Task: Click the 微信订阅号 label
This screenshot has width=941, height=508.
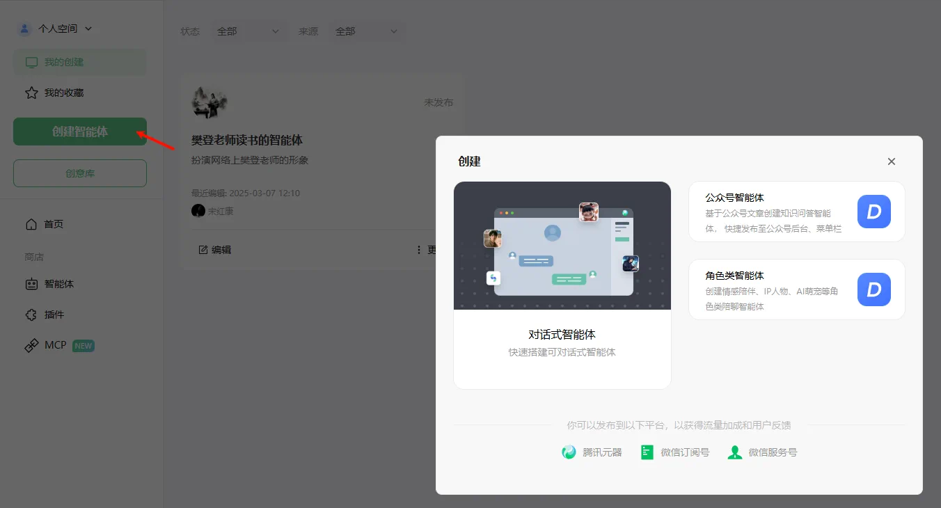Action: click(x=685, y=452)
